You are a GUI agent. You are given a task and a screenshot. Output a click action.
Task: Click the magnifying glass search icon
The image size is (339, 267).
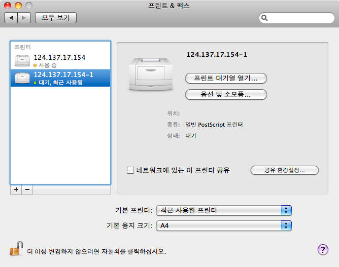pos(264,18)
